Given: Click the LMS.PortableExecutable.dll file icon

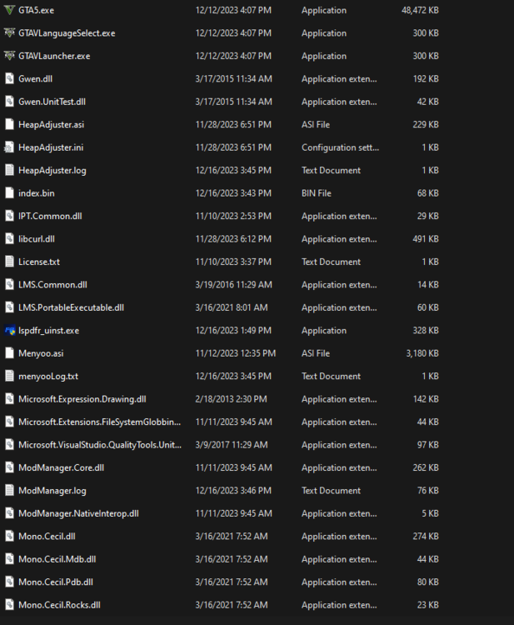Looking at the screenshot, I should pyautogui.click(x=9, y=307).
